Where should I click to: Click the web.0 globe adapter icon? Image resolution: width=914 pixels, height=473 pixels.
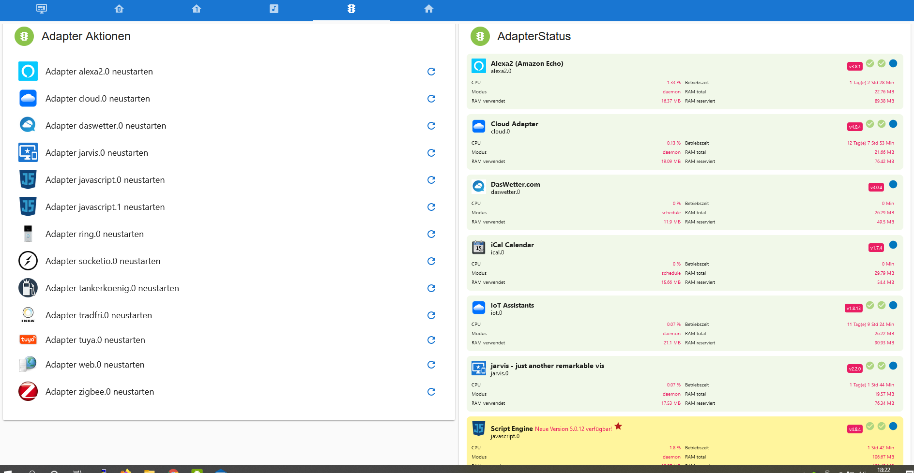pos(28,365)
